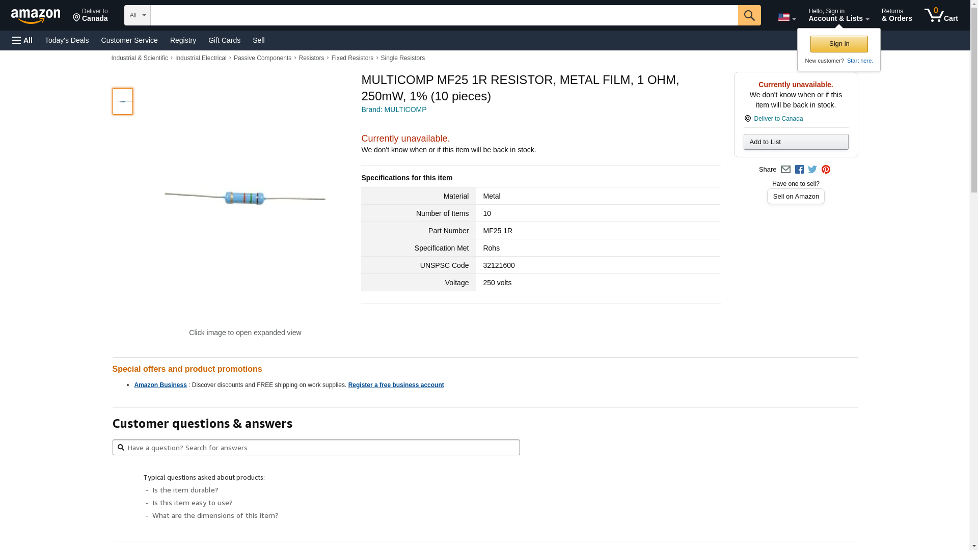Share on Twitter icon
The height and width of the screenshot is (550, 978).
point(812,170)
